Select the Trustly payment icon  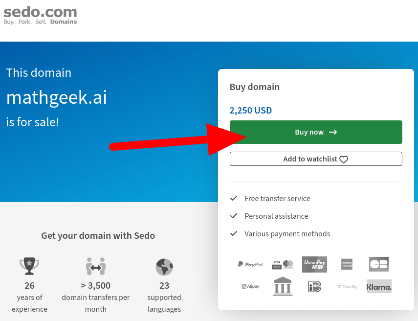click(347, 286)
